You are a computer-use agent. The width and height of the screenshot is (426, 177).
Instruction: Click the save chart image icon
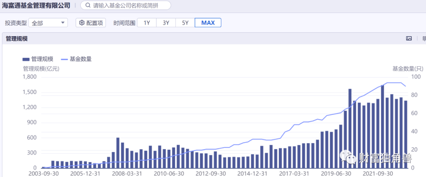[x=409, y=39]
